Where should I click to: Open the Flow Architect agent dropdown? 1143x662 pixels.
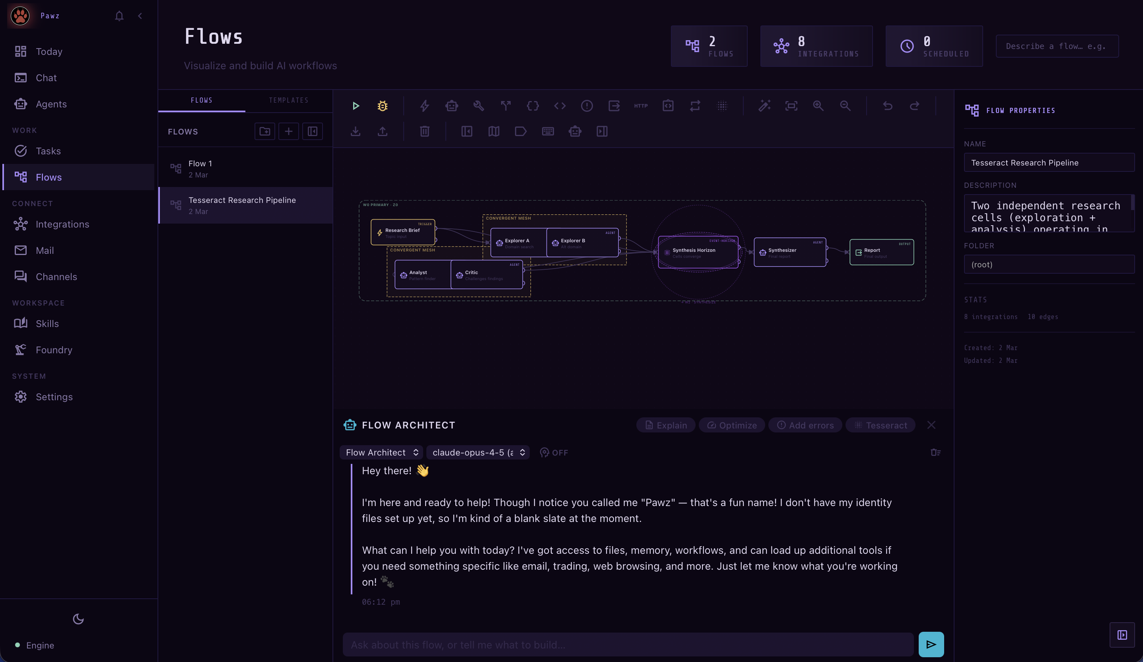tap(381, 452)
